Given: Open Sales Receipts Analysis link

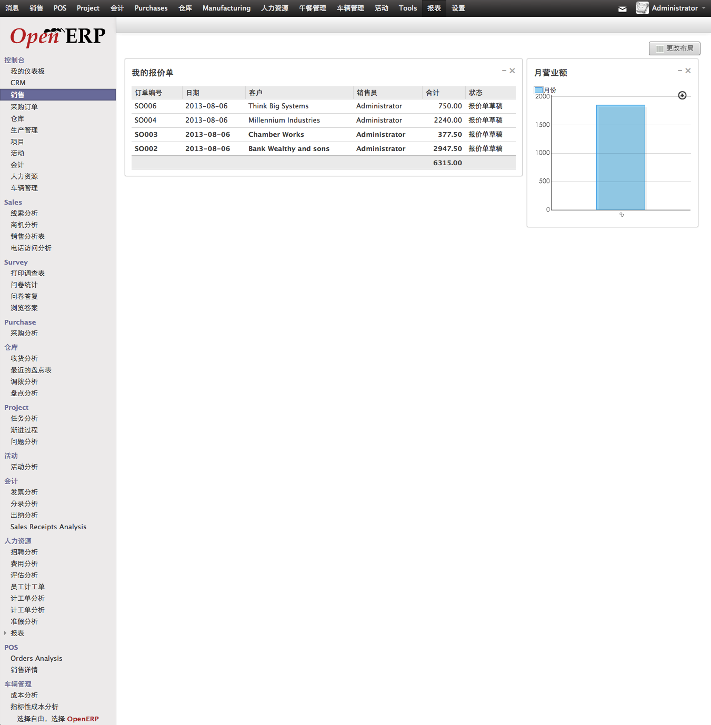Looking at the screenshot, I should 48,527.
